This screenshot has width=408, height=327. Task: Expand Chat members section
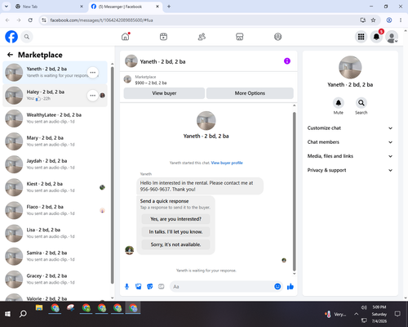click(350, 142)
